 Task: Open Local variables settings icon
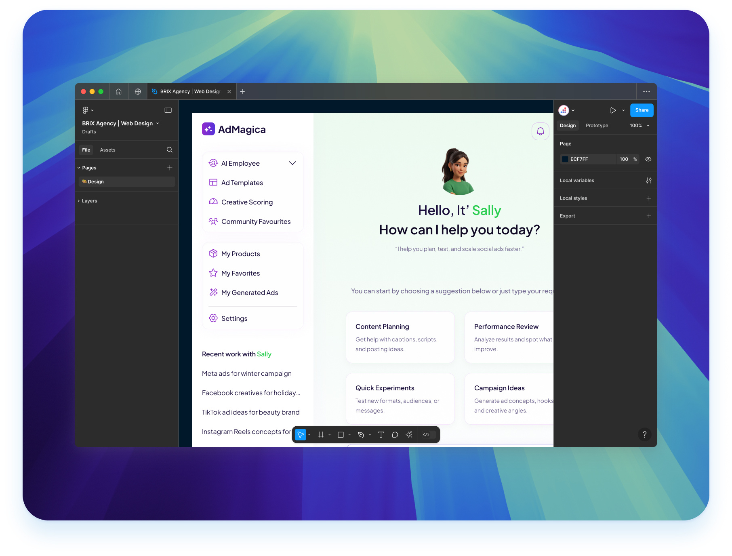tap(649, 181)
